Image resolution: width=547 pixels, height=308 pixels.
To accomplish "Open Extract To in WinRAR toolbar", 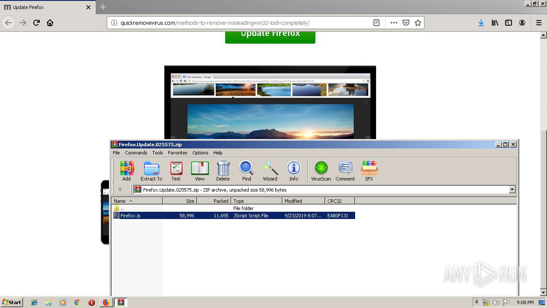I will click(151, 171).
